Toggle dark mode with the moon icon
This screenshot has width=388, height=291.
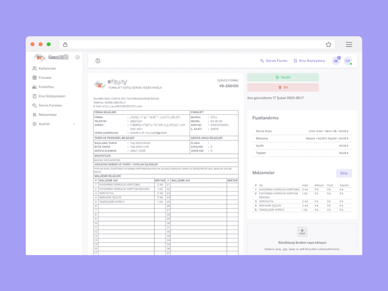[98, 61]
